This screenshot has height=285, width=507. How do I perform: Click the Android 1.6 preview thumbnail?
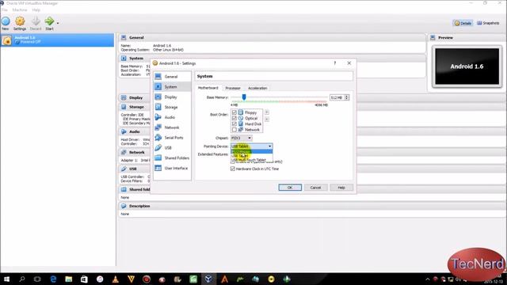click(467, 66)
